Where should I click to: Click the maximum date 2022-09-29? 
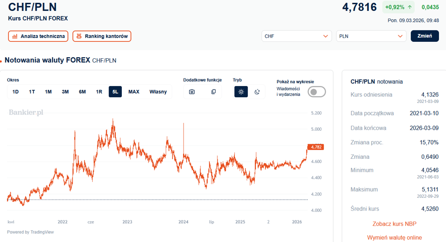[x=428, y=196]
